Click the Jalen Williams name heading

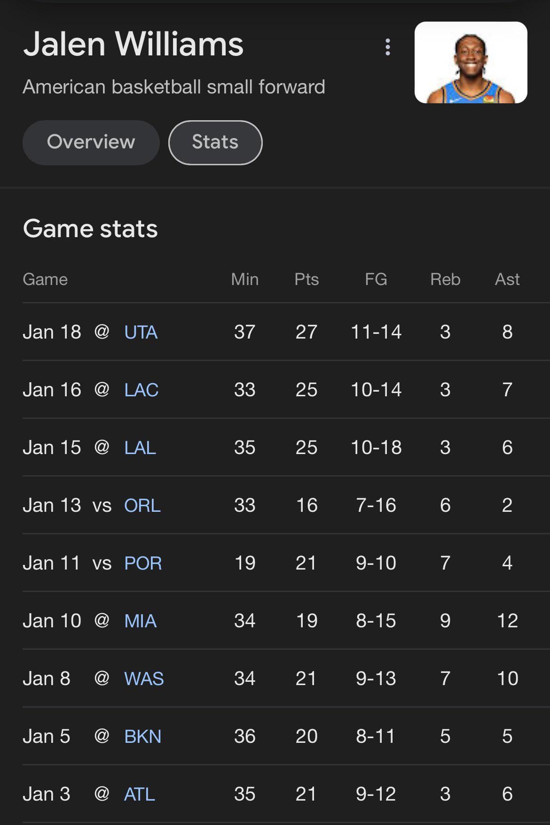133,45
